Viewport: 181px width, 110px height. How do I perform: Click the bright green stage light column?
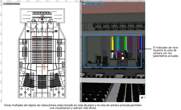pyautogui.click(x=126, y=43)
